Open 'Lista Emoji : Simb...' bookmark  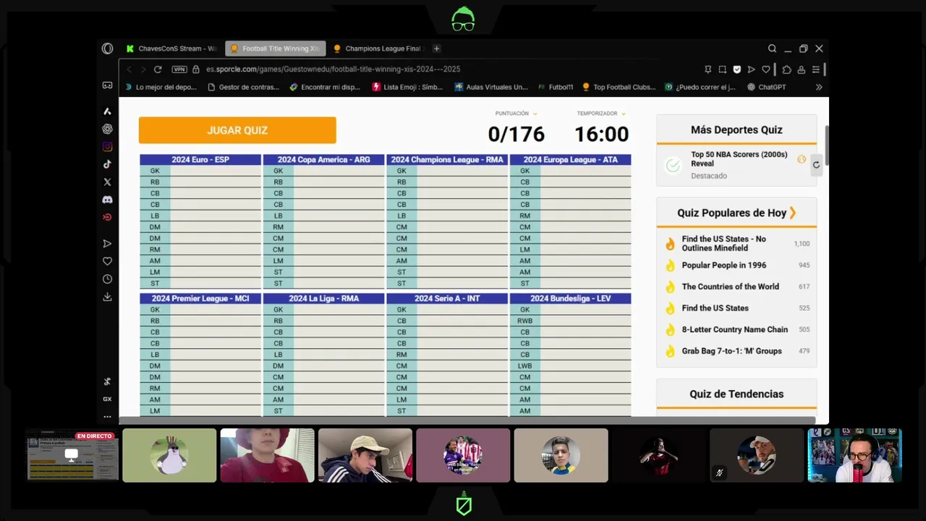click(x=407, y=87)
